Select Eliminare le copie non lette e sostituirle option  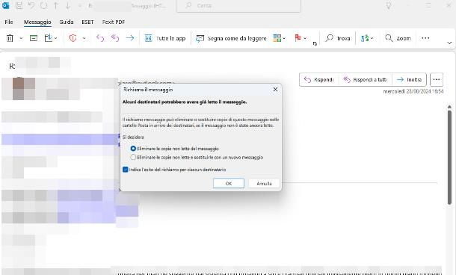tap(197, 157)
